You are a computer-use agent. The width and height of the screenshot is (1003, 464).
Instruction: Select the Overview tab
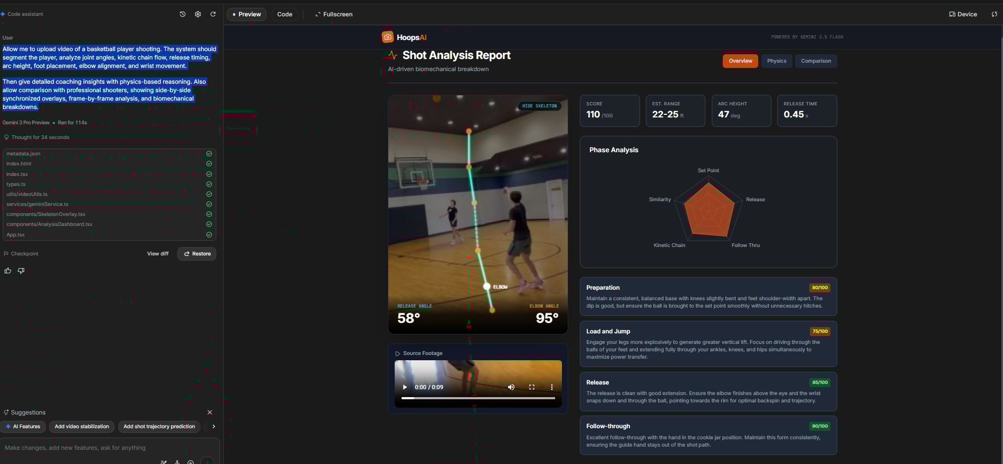point(740,61)
